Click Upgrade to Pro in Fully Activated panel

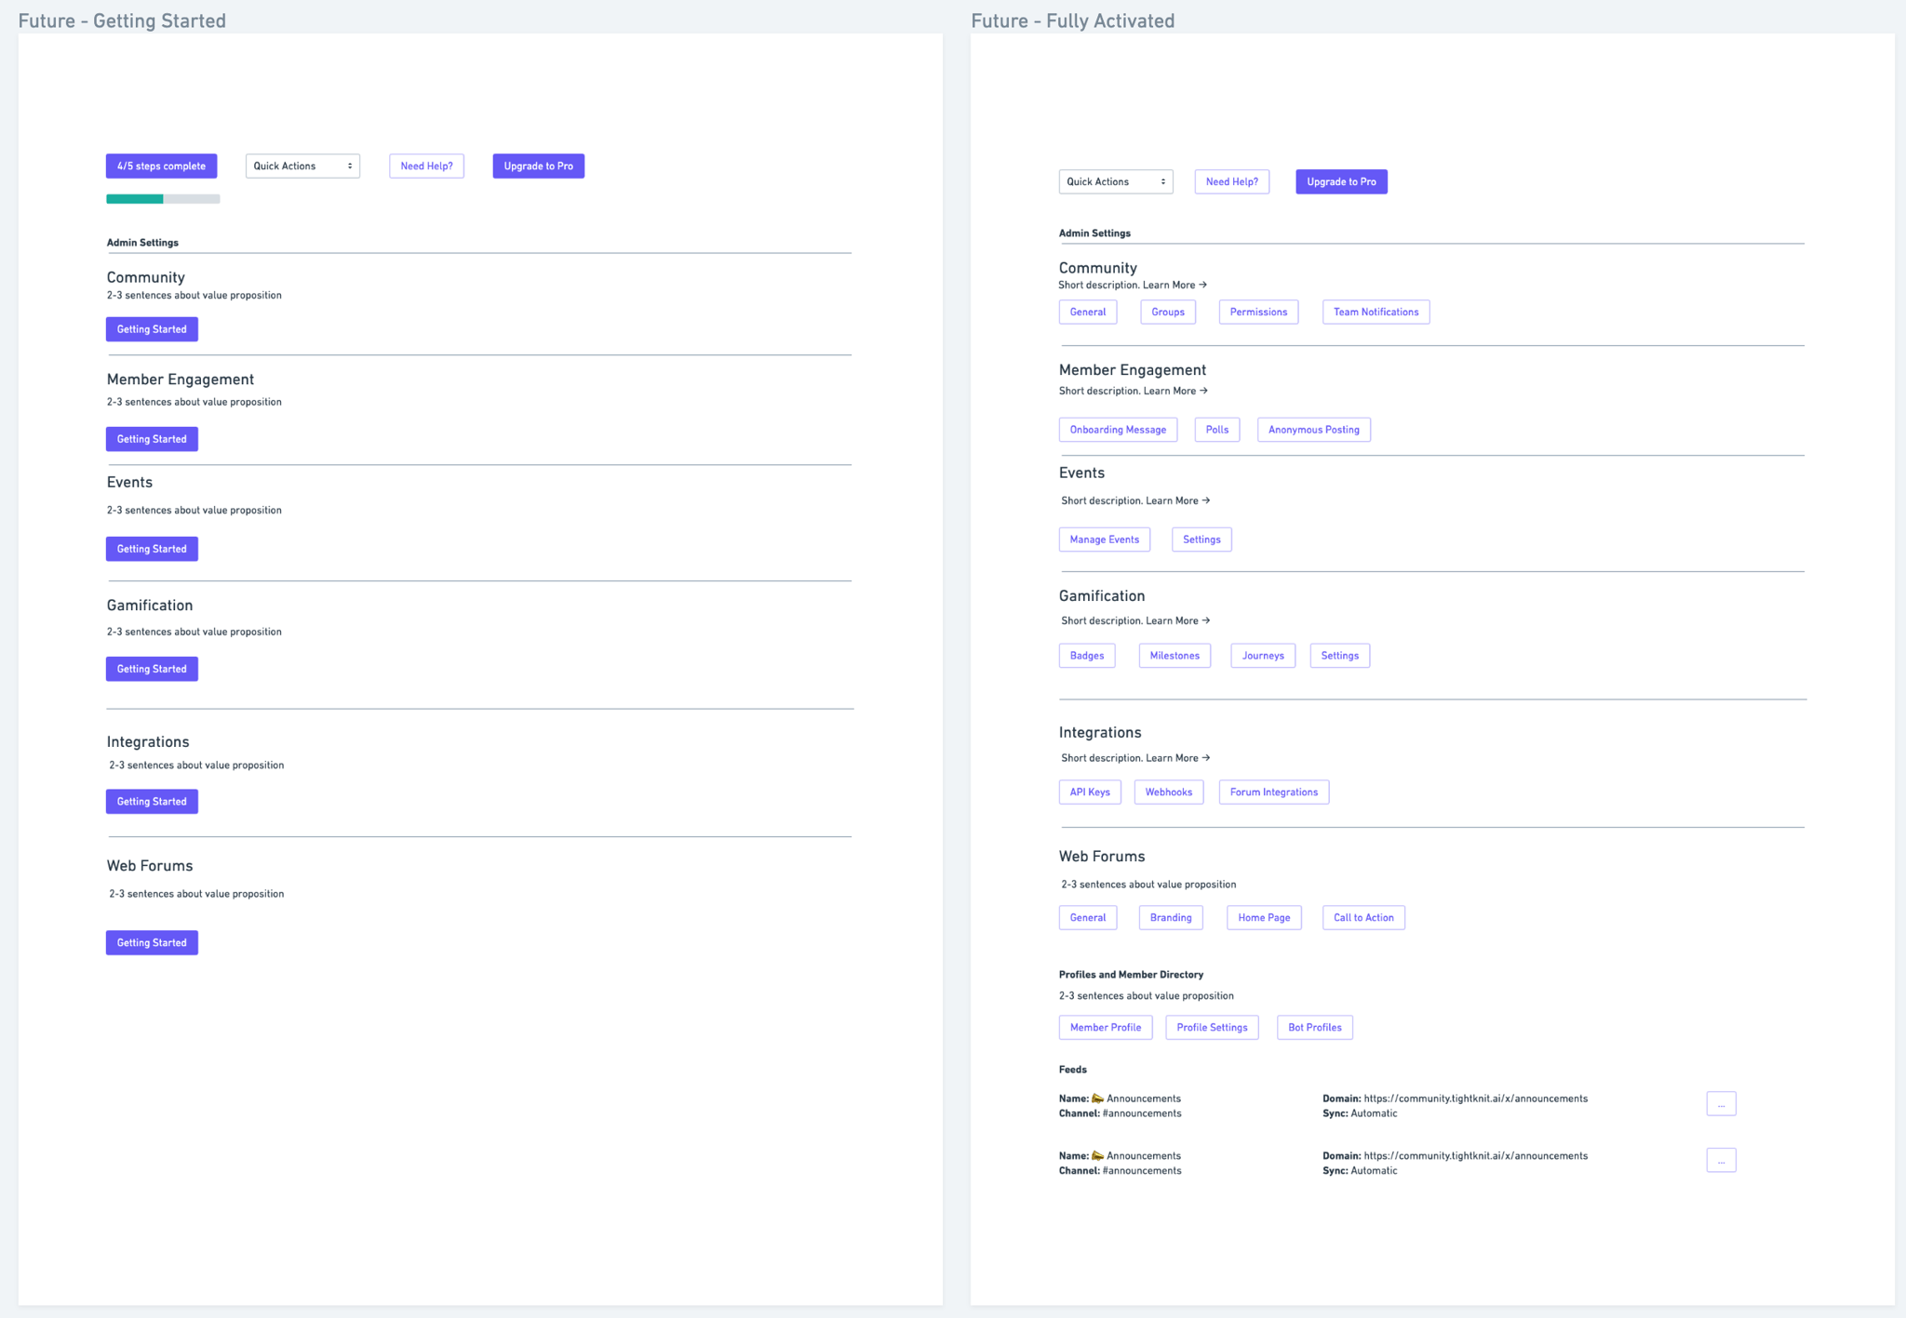1340,182
